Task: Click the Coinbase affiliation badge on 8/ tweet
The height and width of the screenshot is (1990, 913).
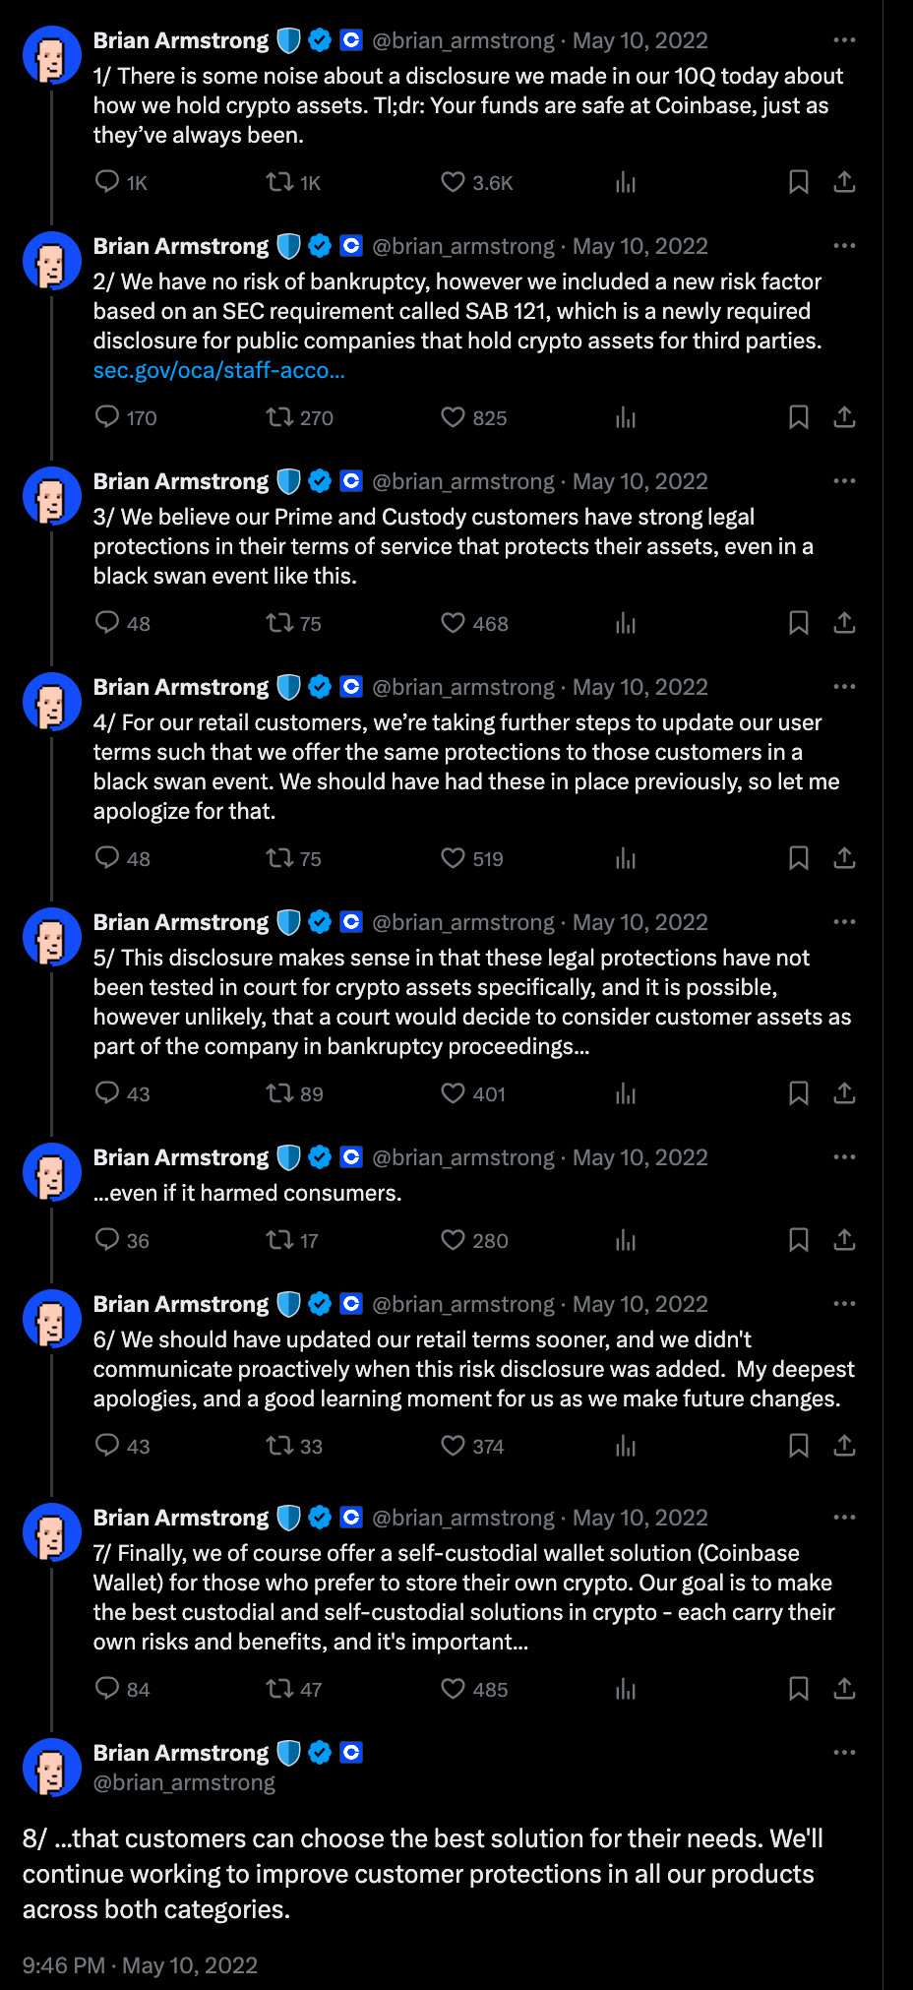Action: click(x=351, y=1752)
